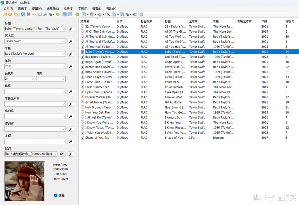The image size is (299, 205).
Task: Expand the 音轨号 dropdown showing 24
Action: (33, 79)
